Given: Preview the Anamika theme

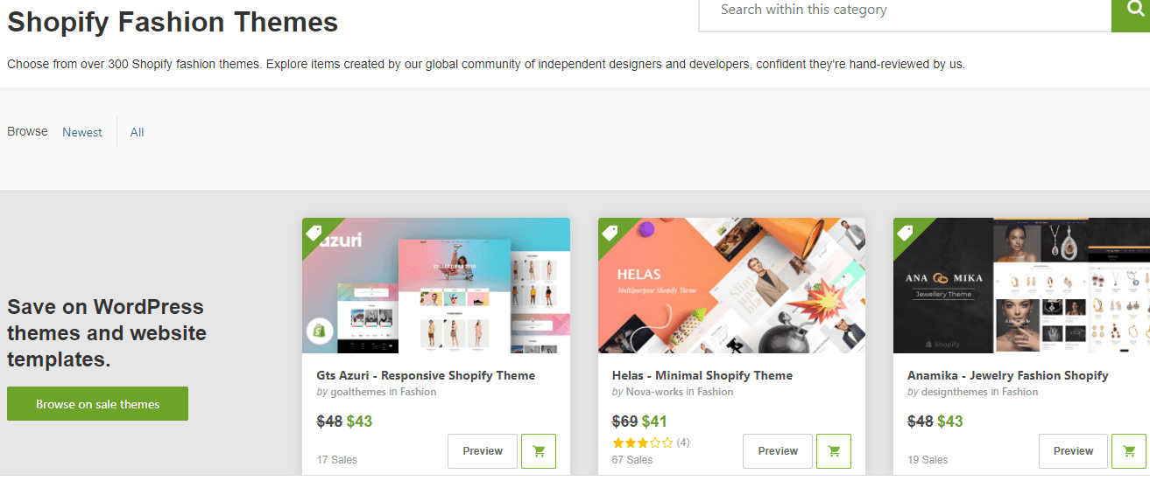Looking at the screenshot, I should [x=1073, y=451].
